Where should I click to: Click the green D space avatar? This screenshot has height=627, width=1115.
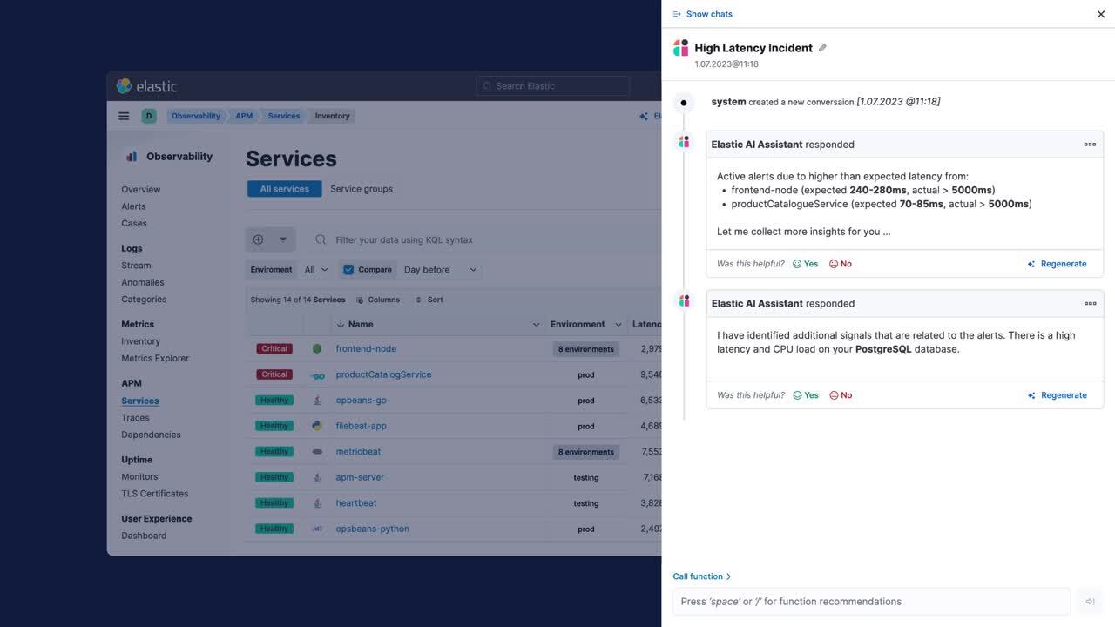click(149, 116)
